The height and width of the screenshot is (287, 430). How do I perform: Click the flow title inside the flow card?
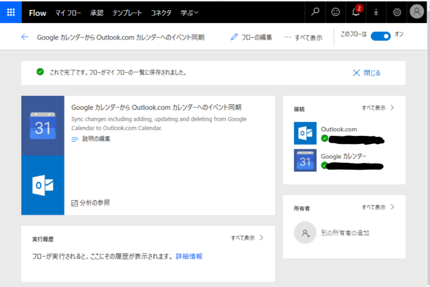coord(156,107)
